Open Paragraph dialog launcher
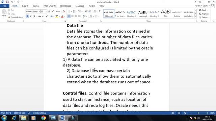Screen dimensions: 216x121 click(101, 21)
